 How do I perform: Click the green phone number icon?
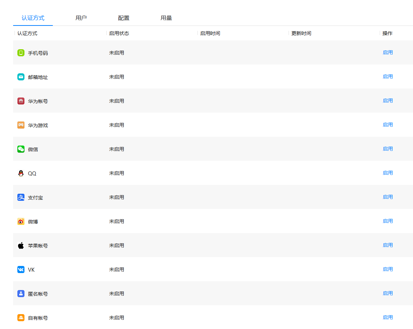coord(21,53)
